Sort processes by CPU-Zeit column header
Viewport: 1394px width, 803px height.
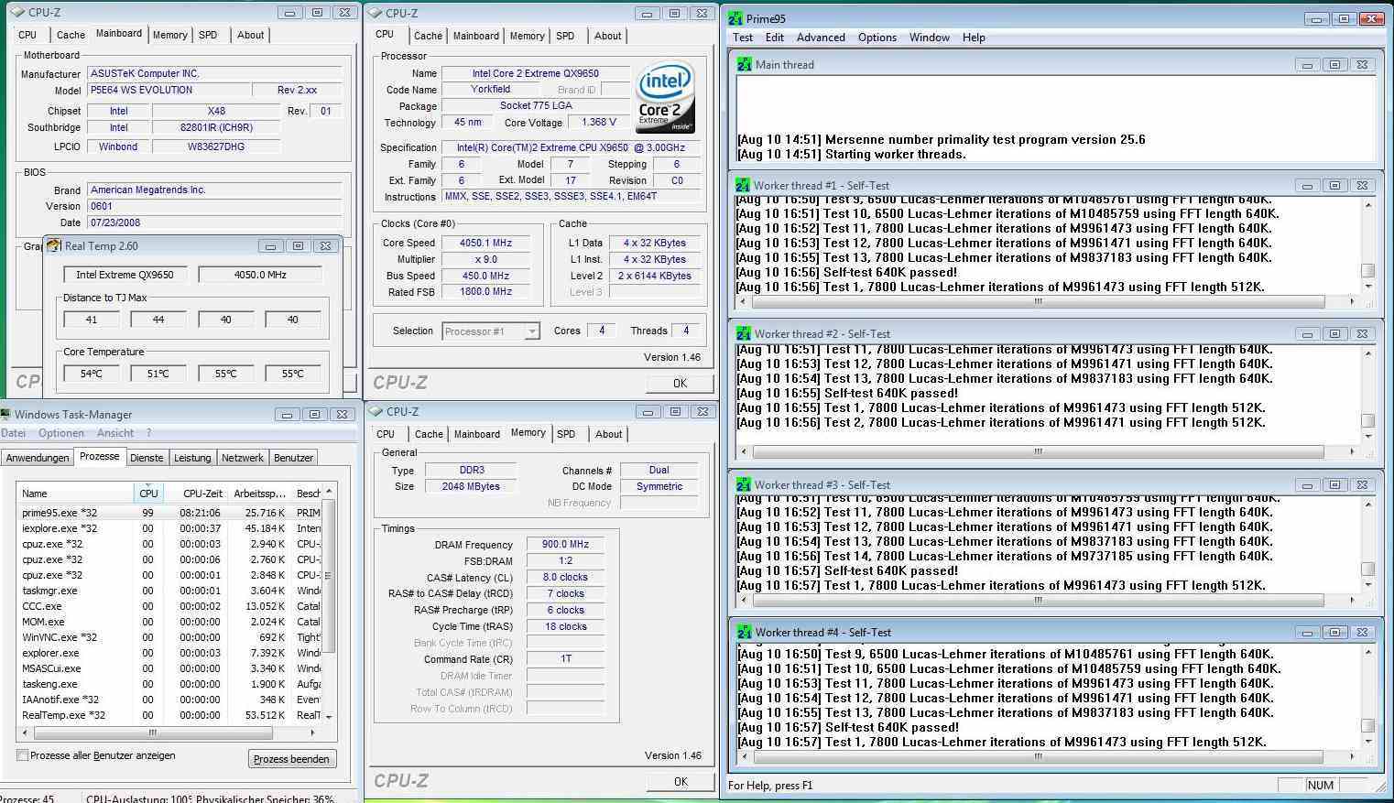coord(195,493)
